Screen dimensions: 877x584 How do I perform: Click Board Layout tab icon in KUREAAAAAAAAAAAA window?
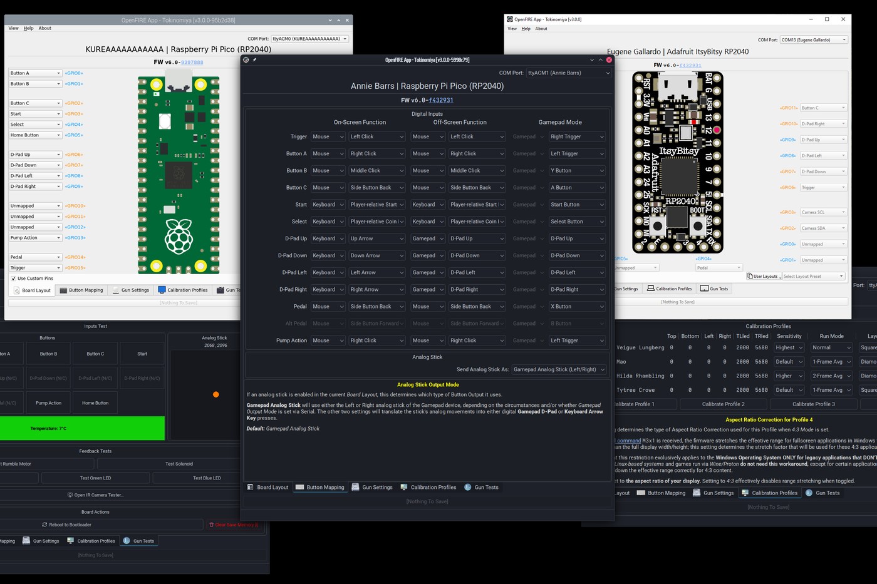point(17,290)
